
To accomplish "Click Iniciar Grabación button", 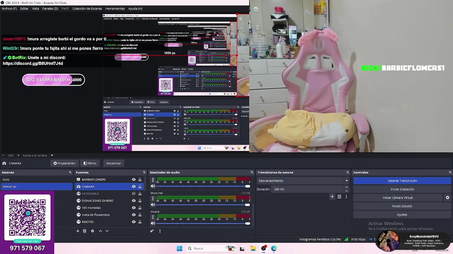I will pyautogui.click(x=402, y=189).
